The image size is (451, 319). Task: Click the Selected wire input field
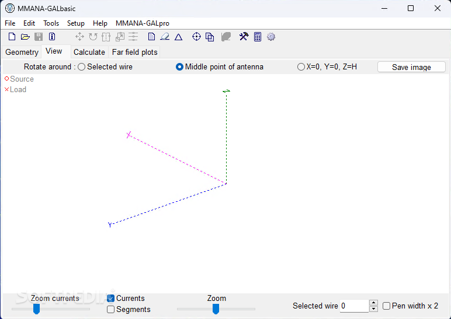tap(355, 306)
